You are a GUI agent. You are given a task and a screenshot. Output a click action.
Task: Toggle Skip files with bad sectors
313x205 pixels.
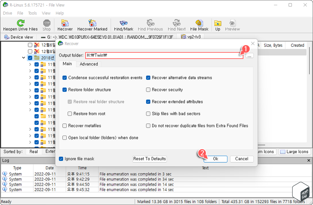point(148,113)
